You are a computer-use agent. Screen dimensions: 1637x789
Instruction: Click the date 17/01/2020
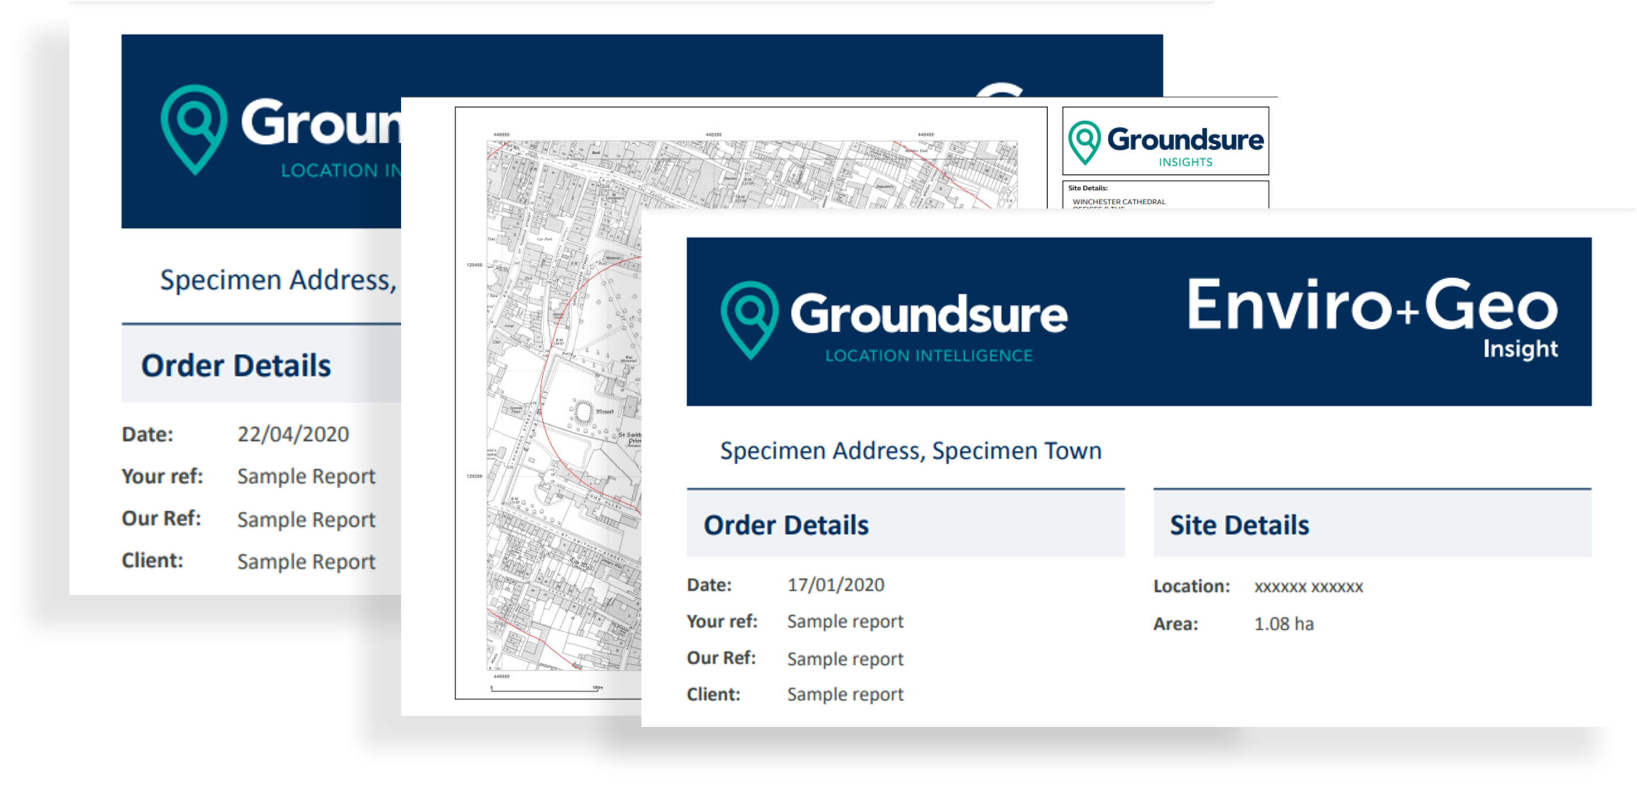(836, 585)
